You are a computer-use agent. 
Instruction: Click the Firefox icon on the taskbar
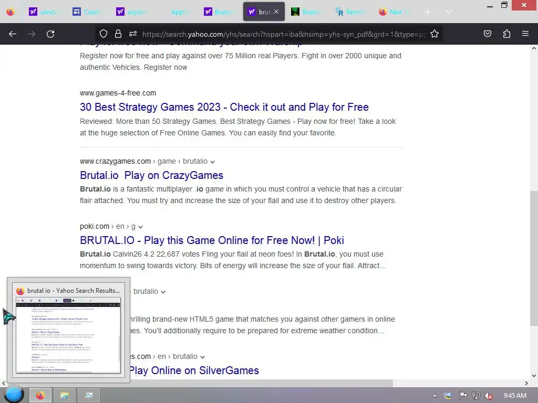click(40, 396)
